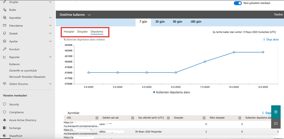Click the chart data point for 9.5.2020

click(x=263, y=52)
